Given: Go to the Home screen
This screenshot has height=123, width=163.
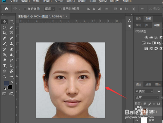Looking at the screenshot, I should (6, 9).
